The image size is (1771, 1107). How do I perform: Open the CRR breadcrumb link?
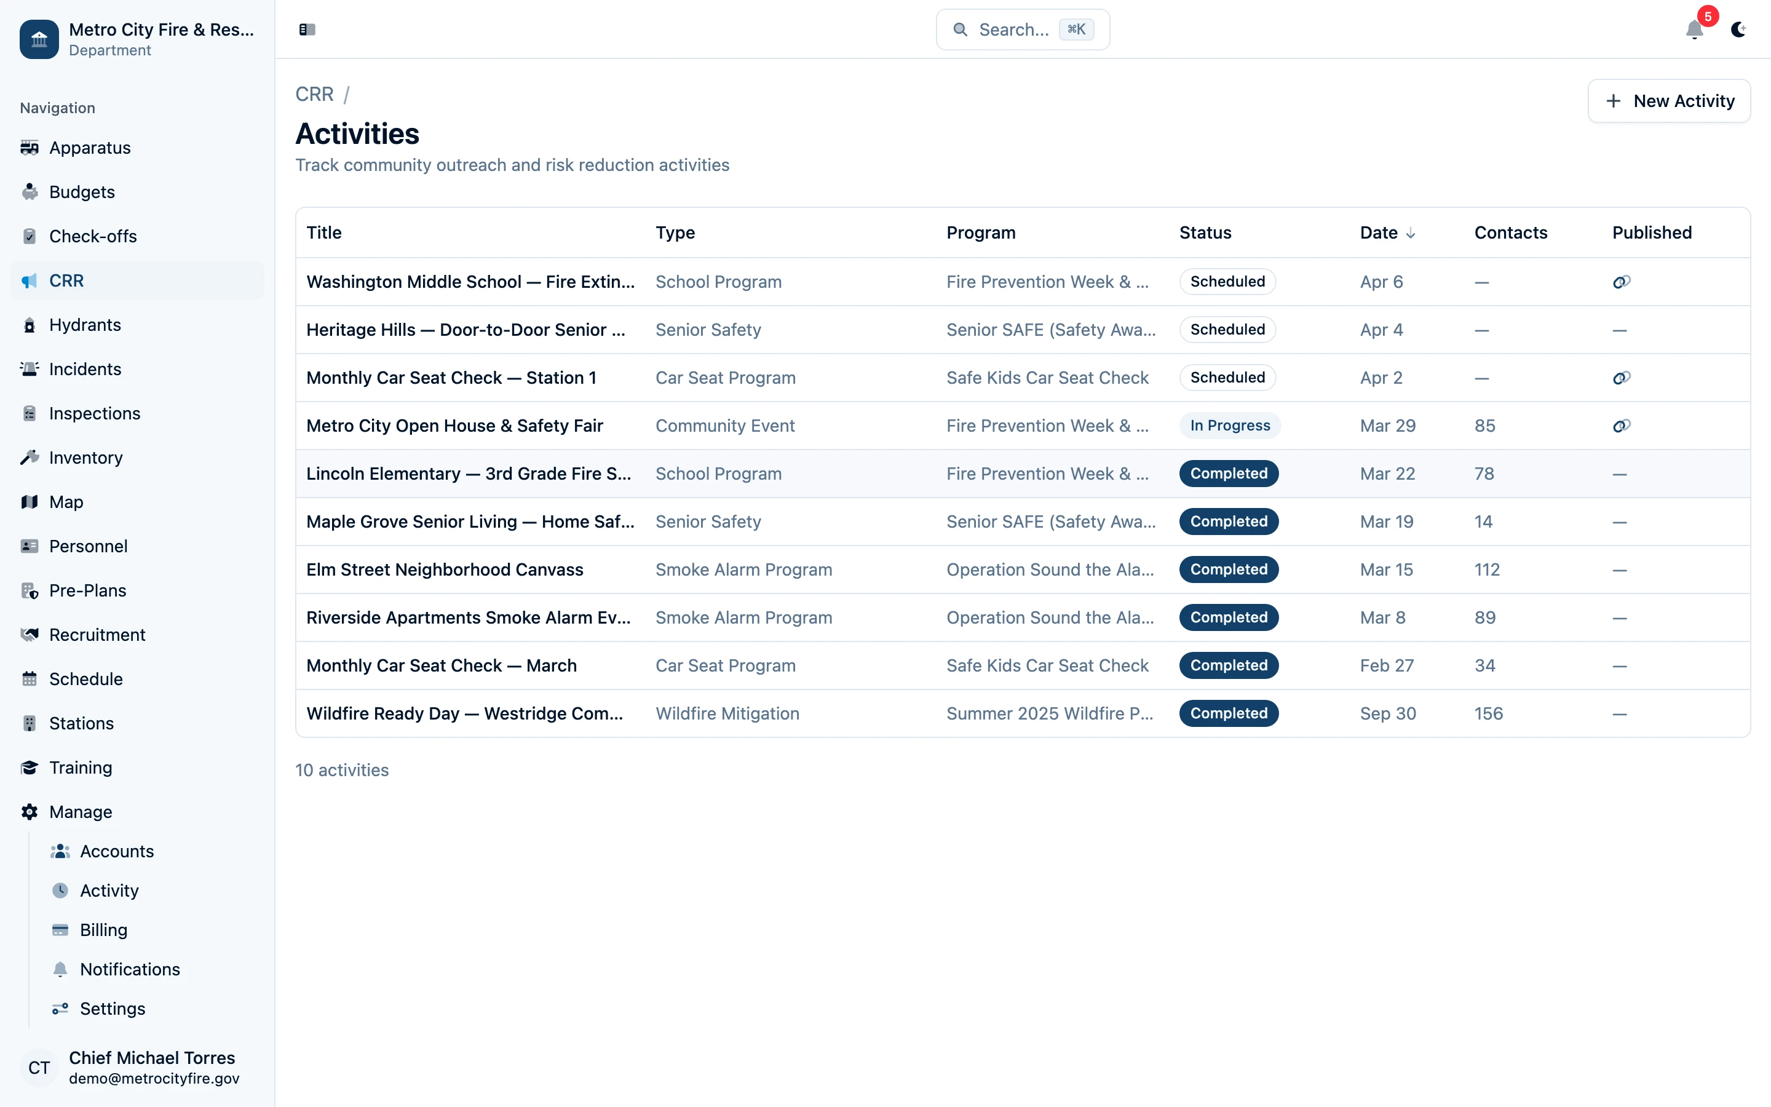click(315, 93)
